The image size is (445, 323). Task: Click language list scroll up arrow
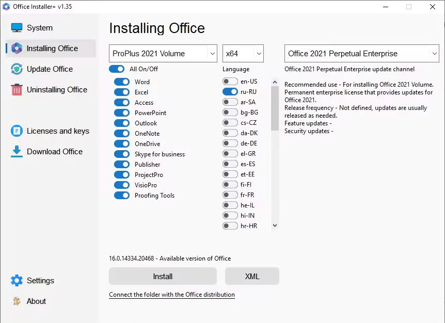point(275,82)
